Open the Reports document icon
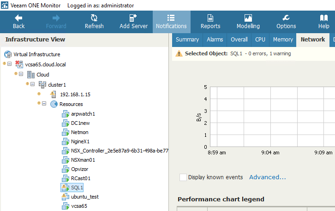Screen dimensions: 335x211 click(x=210, y=18)
